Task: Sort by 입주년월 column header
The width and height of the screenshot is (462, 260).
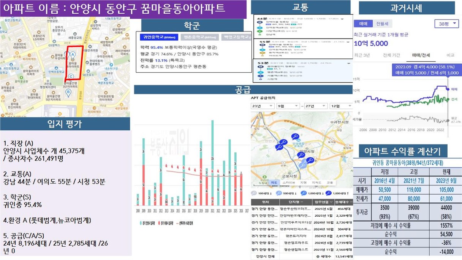Action: [323, 202]
